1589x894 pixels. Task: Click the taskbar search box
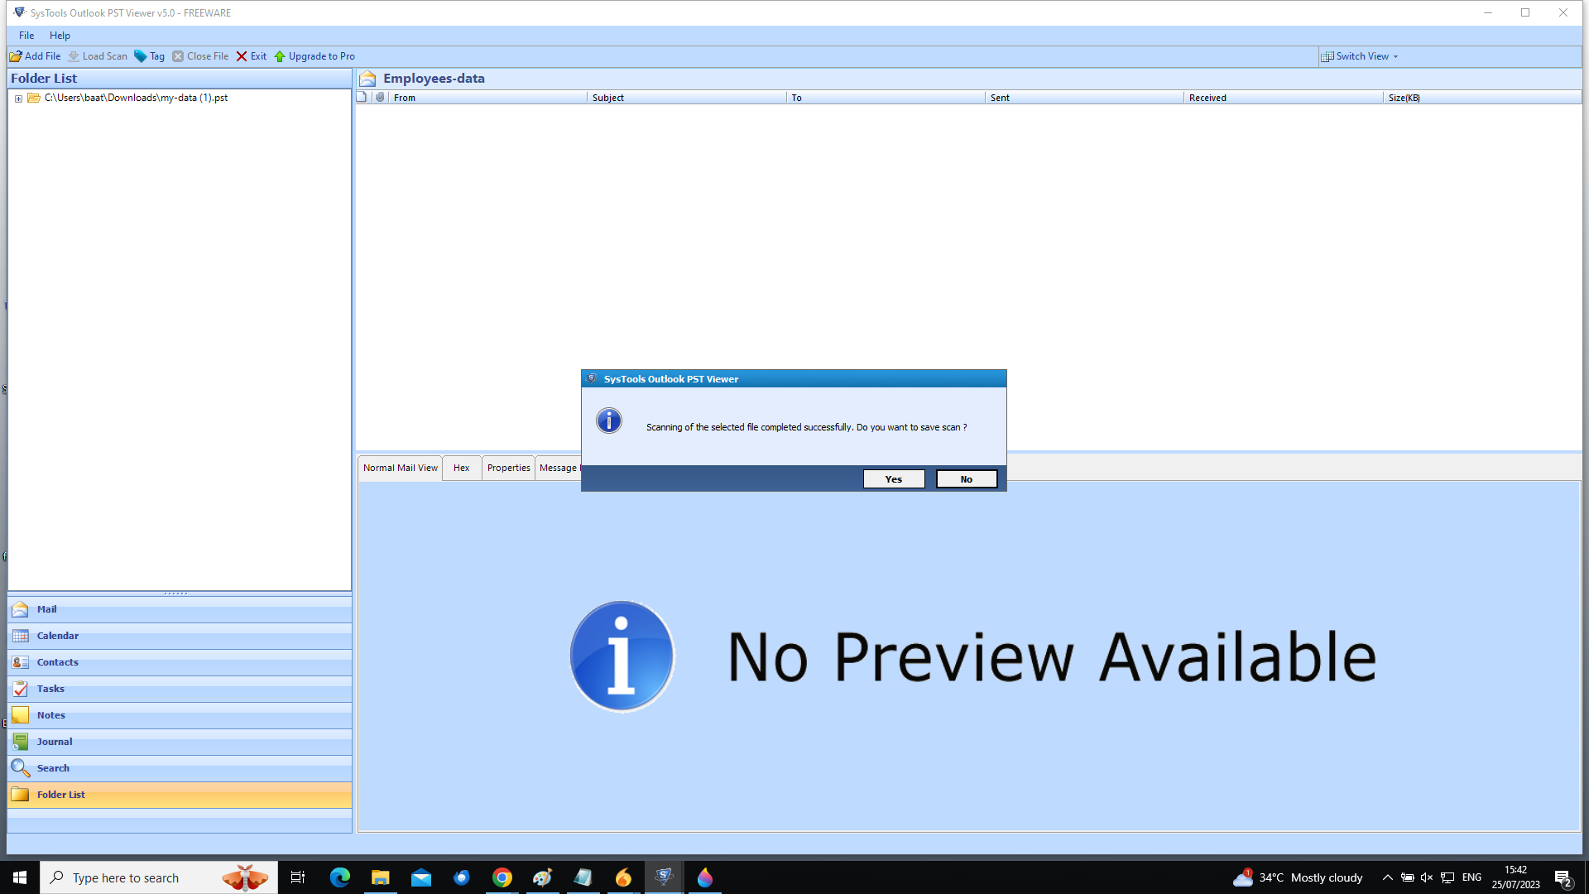click(x=159, y=877)
